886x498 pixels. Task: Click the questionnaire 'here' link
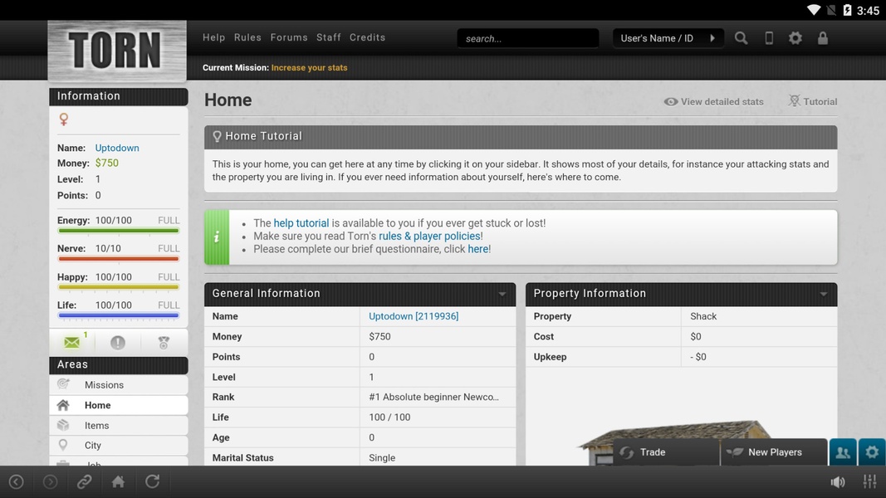click(478, 249)
